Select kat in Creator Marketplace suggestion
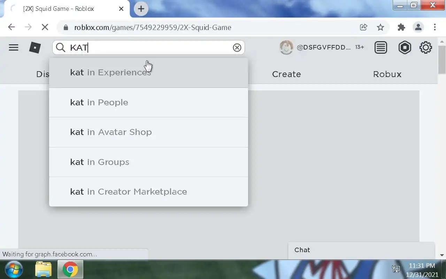Image resolution: width=446 pixels, height=279 pixels. click(x=148, y=192)
